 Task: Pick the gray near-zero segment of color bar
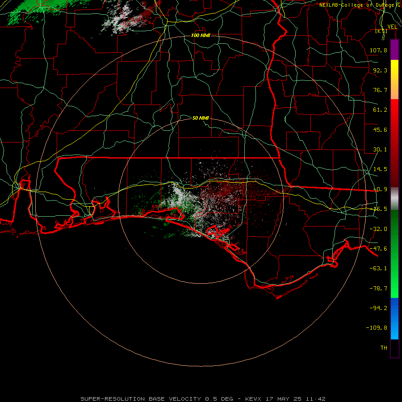(394, 199)
